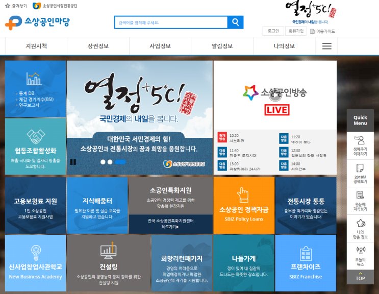
Task: Open the 연구보고서 link
Action: click(29, 105)
